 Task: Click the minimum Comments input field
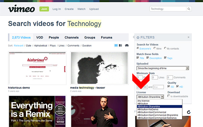point(170,77)
